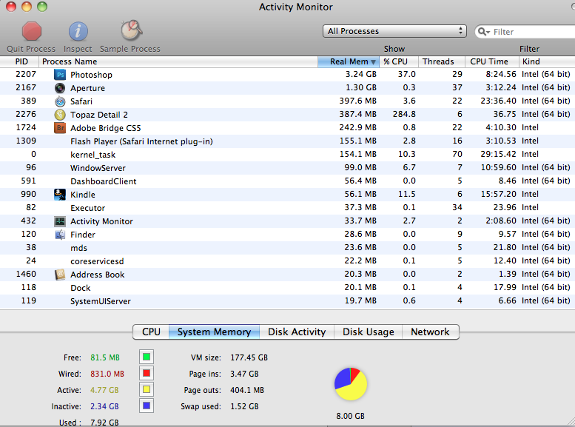Open the All Processes dropdown
This screenshot has height=427, width=575.
pyautogui.click(x=395, y=31)
